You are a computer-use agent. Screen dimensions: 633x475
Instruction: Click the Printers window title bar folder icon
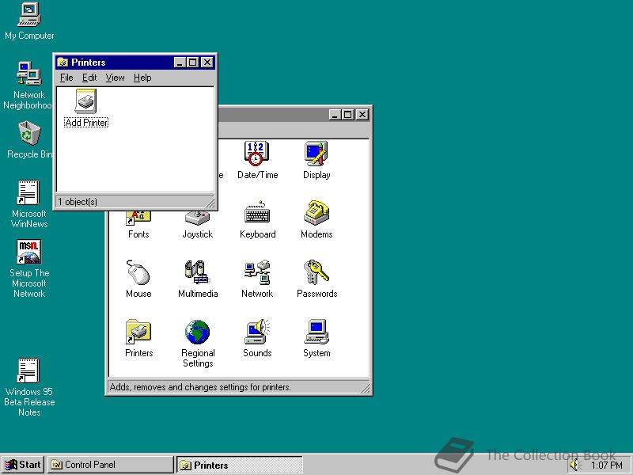63,63
